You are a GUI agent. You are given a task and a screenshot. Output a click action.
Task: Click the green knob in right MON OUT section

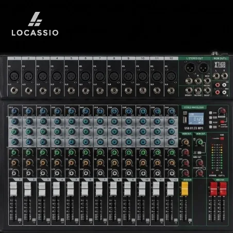click(199, 142)
